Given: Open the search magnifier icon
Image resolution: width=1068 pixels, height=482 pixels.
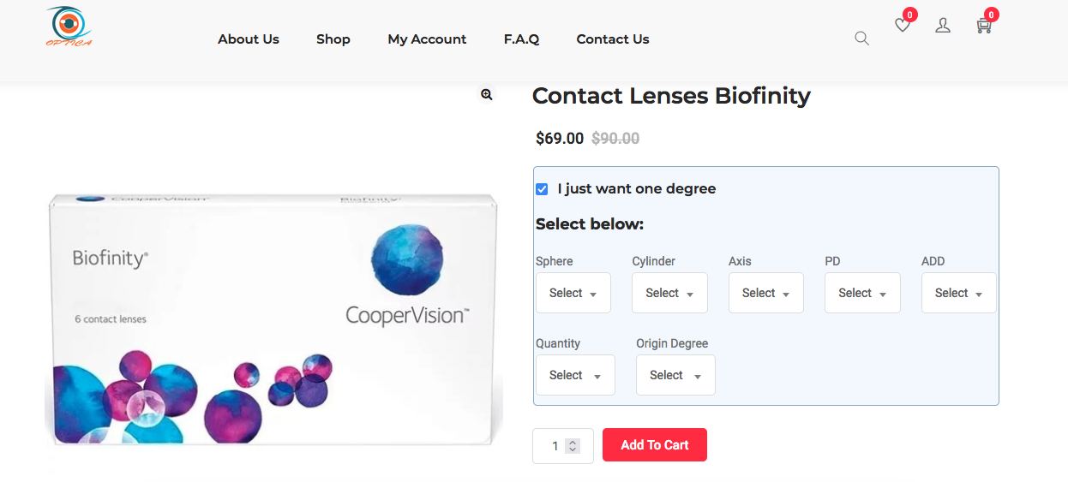Looking at the screenshot, I should point(861,39).
